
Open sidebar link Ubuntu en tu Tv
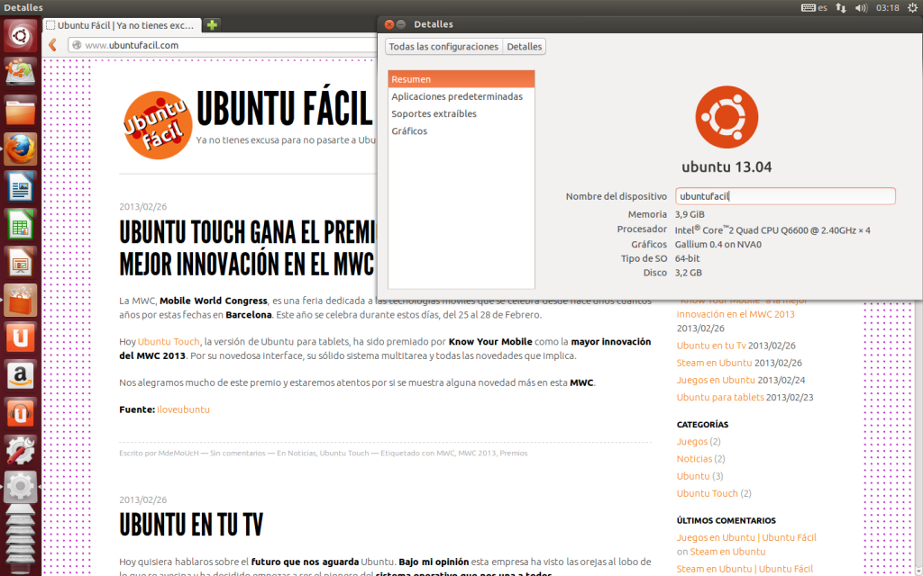(x=711, y=346)
